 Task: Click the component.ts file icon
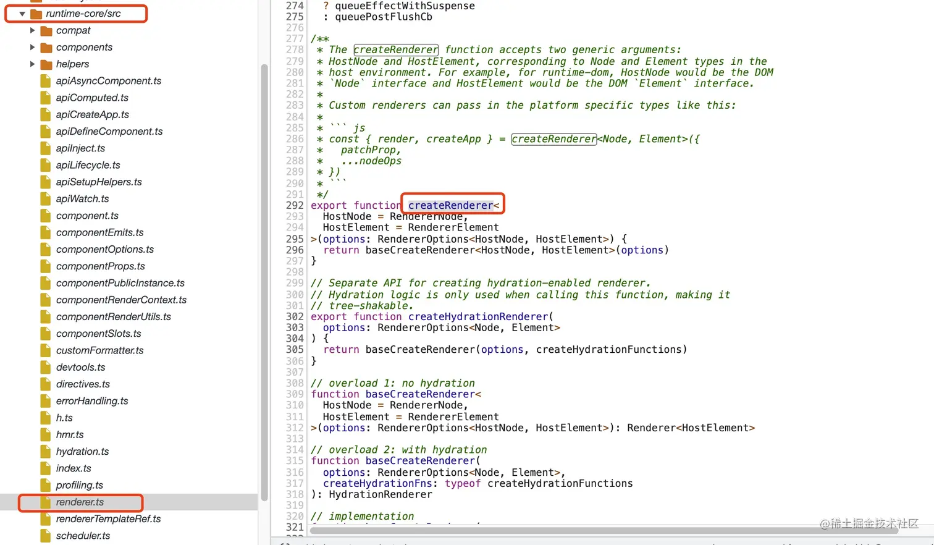[x=45, y=216]
